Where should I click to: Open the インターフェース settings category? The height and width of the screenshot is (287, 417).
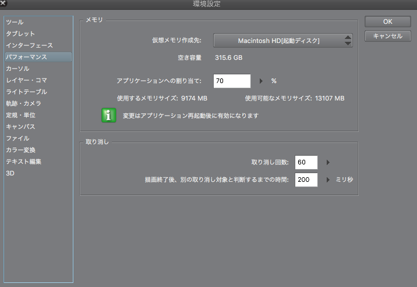click(x=29, y=45)
